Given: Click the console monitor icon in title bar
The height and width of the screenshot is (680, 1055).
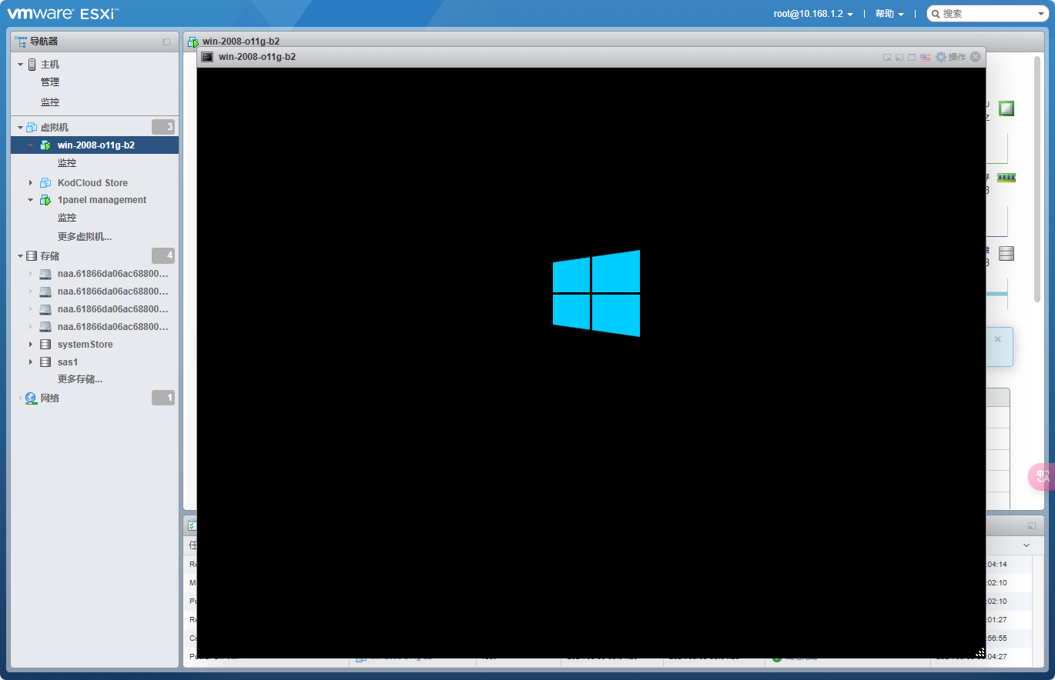Looking at the screenshot, I should [207, 57].
